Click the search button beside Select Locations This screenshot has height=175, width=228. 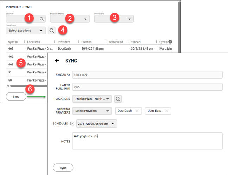(x=52, y=31)
